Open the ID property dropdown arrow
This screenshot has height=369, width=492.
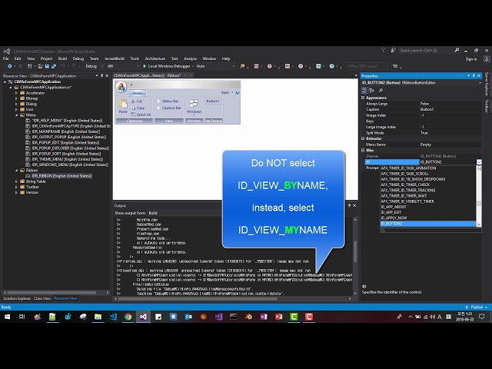click(x=479, y=162)
